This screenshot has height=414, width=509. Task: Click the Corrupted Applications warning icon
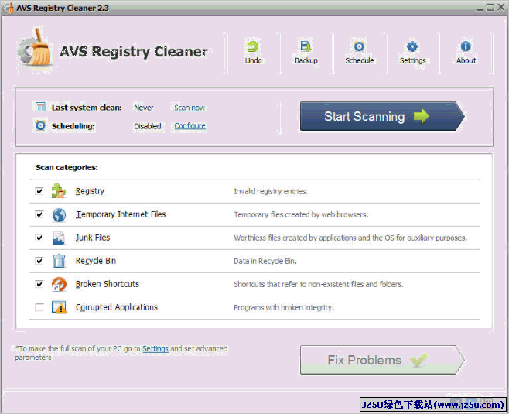[x=59, y=307]
